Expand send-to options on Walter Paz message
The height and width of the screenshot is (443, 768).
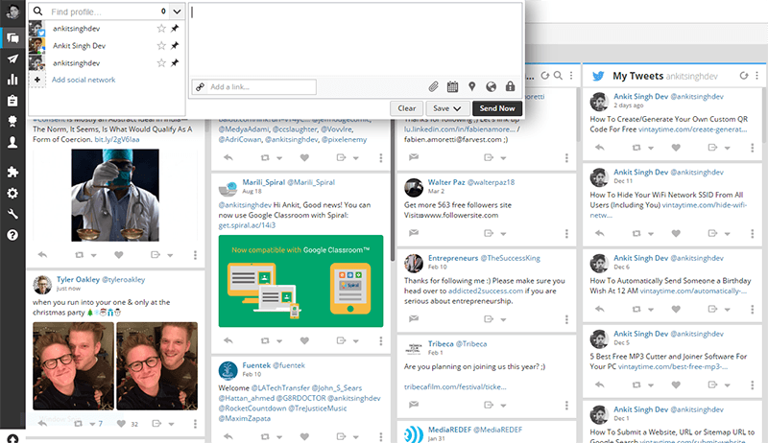click(503, 234)
